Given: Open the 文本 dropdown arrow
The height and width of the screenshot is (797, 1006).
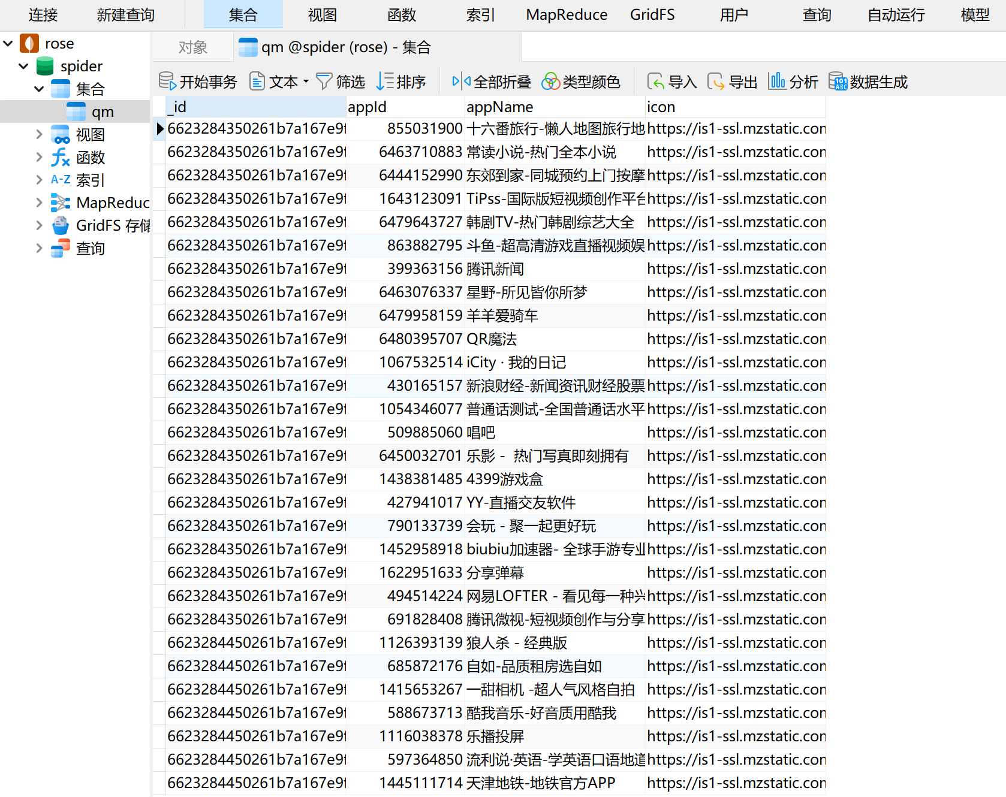Looking at the screenshot, I should click(306, 81).
